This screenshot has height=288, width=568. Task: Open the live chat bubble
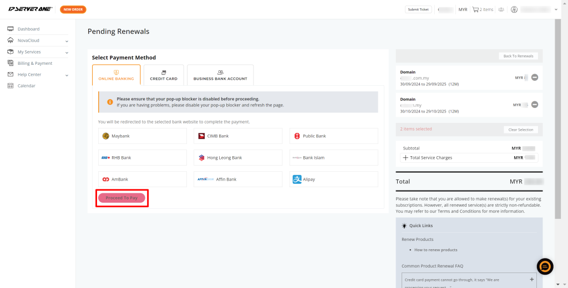coord(545,266)
